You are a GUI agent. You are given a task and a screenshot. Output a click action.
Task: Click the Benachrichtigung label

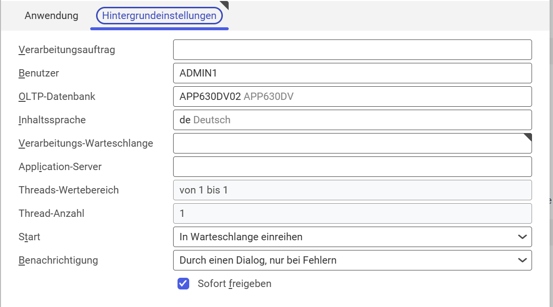coord(58,260)
